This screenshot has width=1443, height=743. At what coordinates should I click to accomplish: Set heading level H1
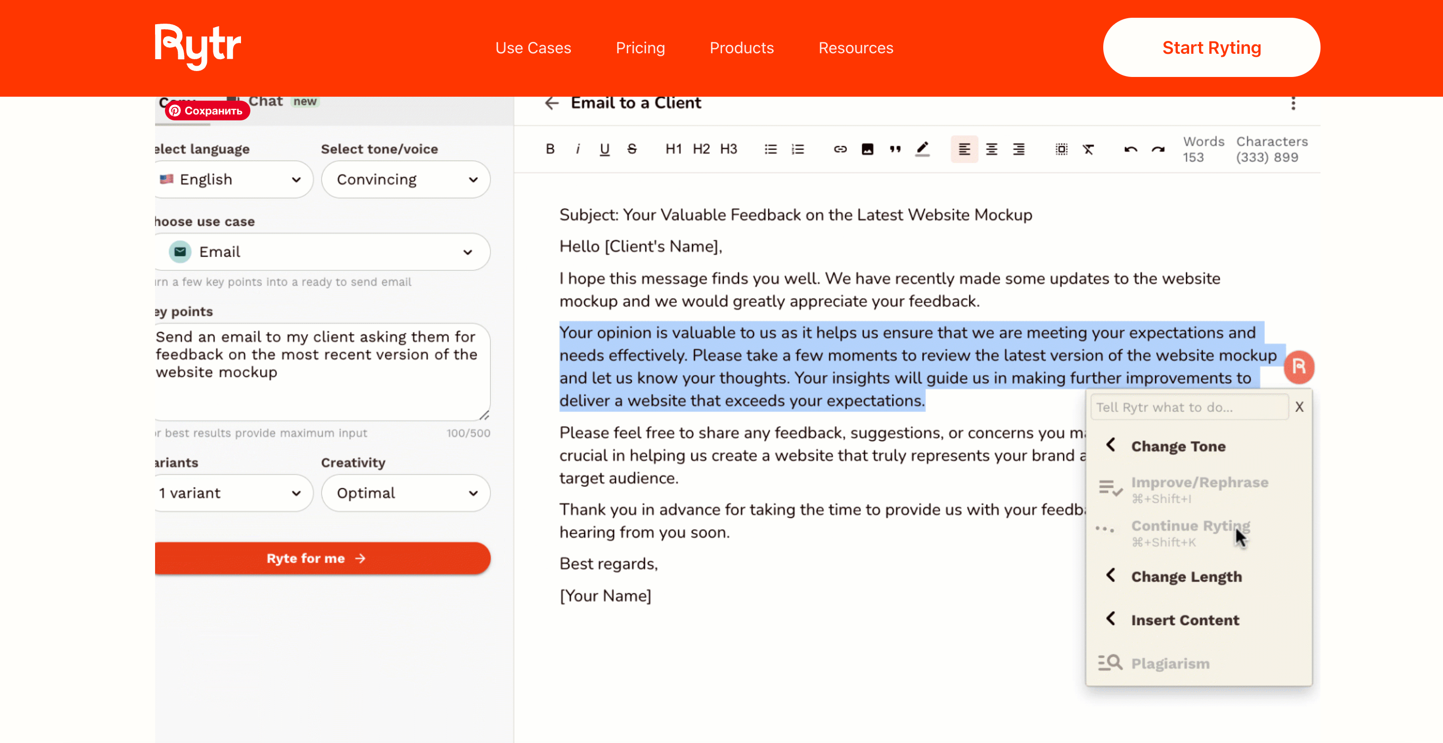(x=673, y=149)
